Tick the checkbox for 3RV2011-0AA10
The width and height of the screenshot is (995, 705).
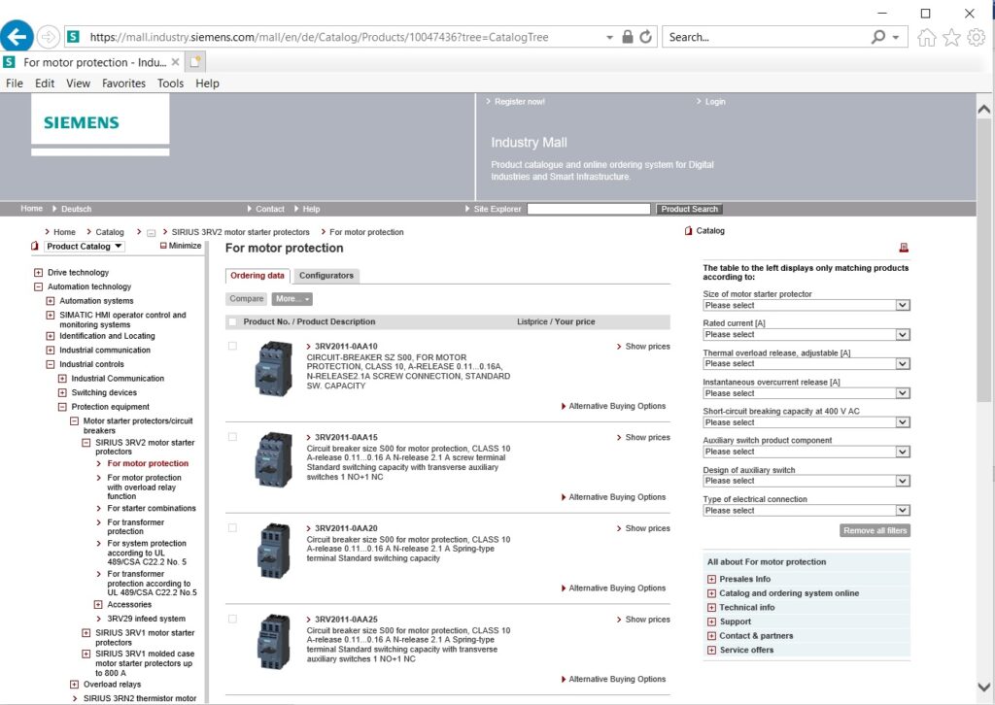[233, 346]
